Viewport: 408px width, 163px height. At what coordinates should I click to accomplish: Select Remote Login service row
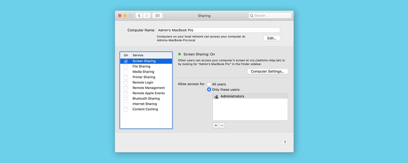(x=146, y=83)
